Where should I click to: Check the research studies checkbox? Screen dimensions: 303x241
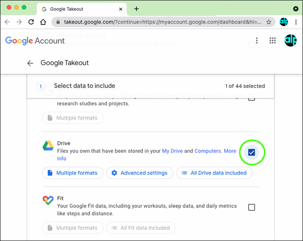252,98
